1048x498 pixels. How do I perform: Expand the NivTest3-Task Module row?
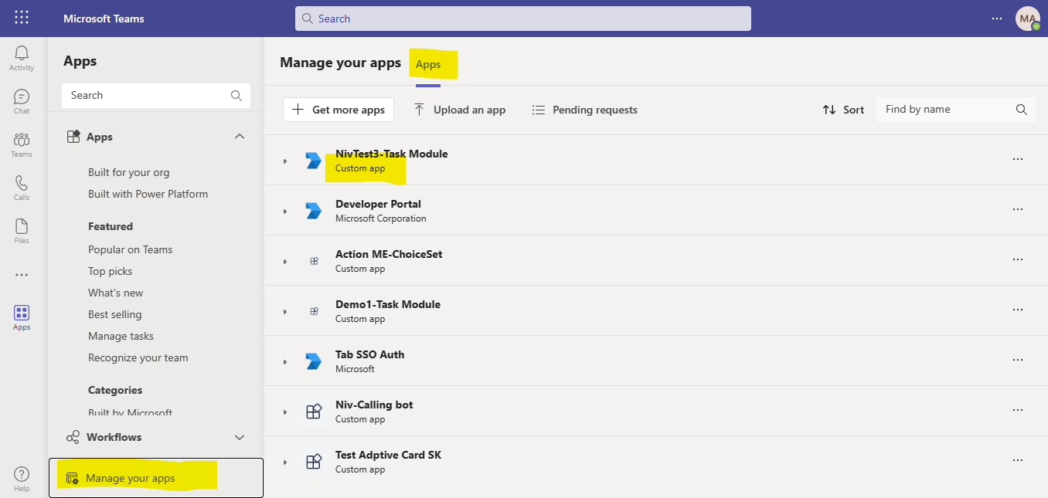(284, 161)
